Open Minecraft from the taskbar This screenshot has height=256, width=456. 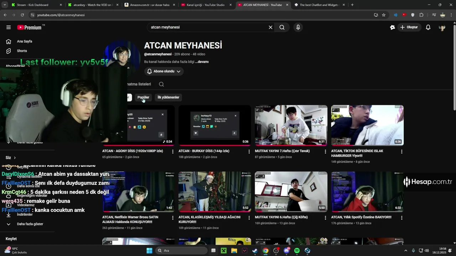pos(224,251)
